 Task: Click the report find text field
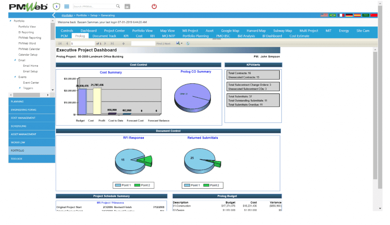(x=143, y=43)
